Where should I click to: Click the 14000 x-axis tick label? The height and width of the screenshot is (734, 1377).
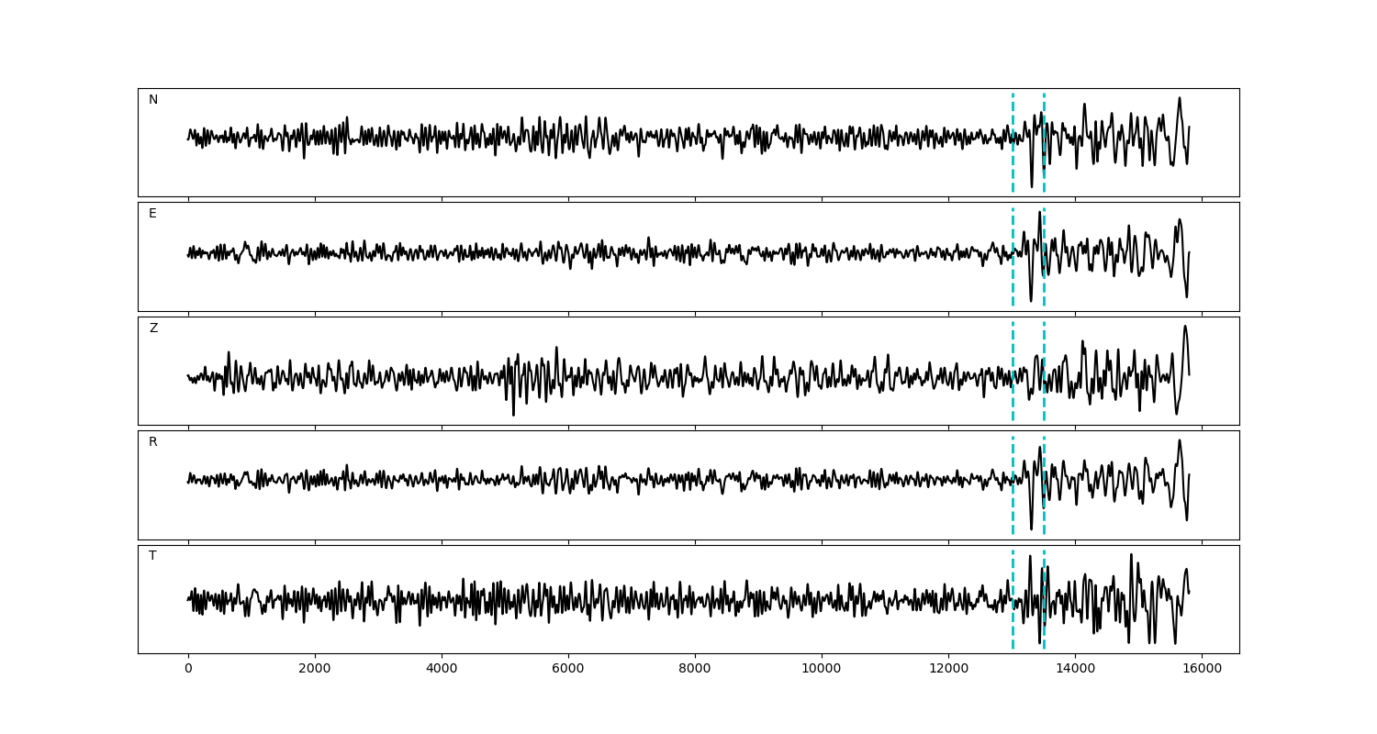click(1075, 670)
